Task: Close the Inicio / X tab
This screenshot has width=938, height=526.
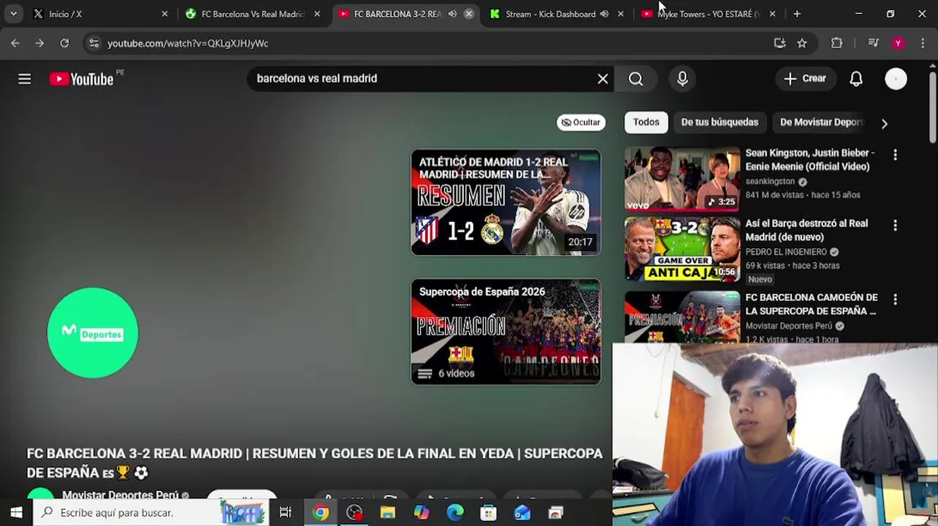Action: pos(164,14)
